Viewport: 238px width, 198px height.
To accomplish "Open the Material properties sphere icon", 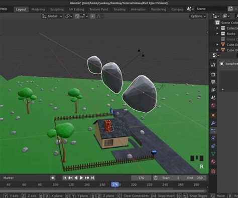I will [213, 161].
